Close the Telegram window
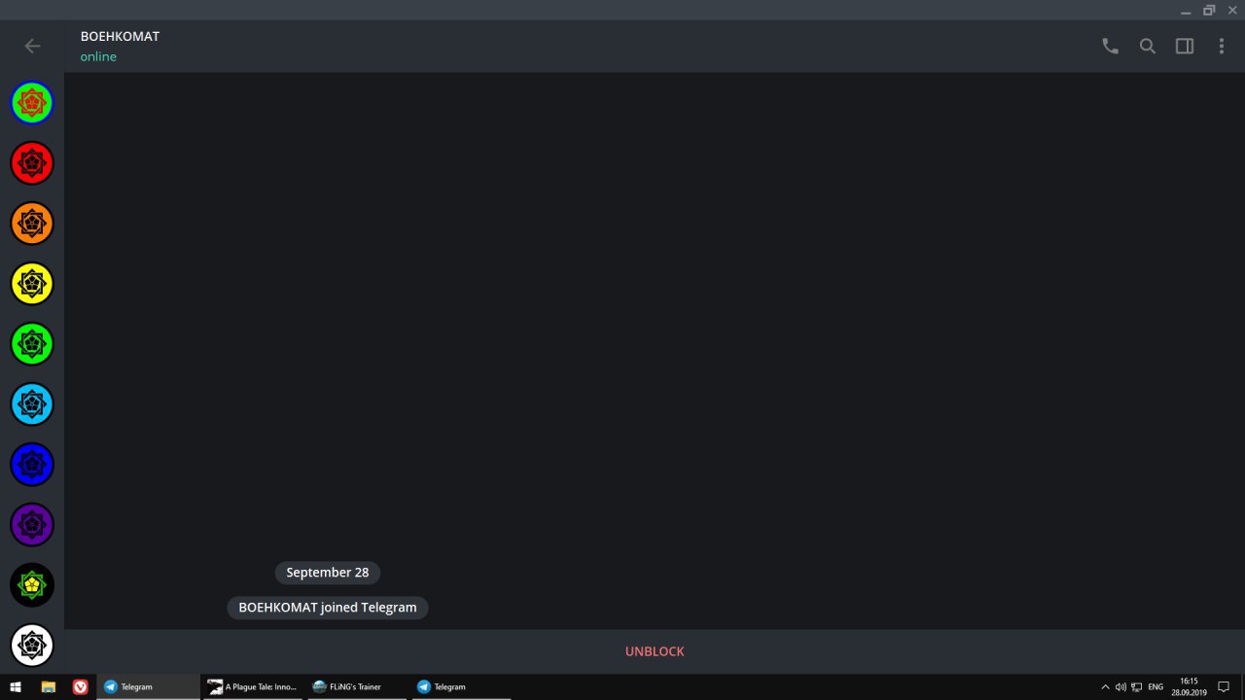Viewport: 1245px width, 700px height. (1232, 10)
